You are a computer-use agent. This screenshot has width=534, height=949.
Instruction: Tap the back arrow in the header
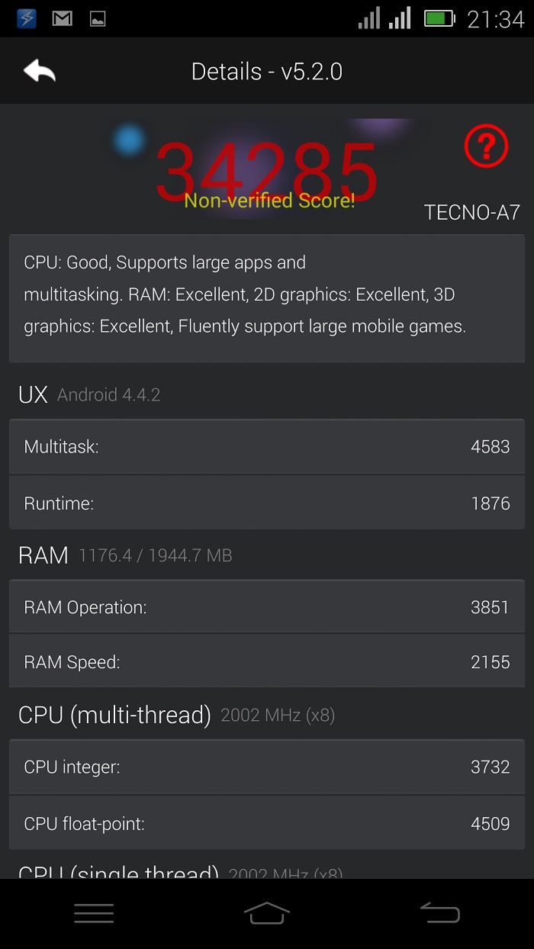[x=40, y=72]
